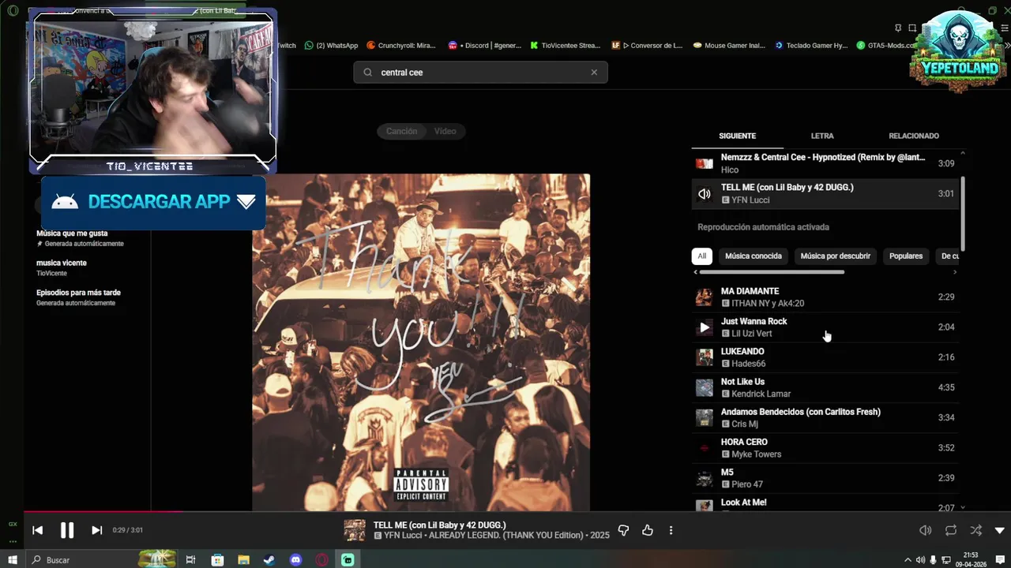
Task: Collapse the player page with arrow
Action: (x=999, y=530)
